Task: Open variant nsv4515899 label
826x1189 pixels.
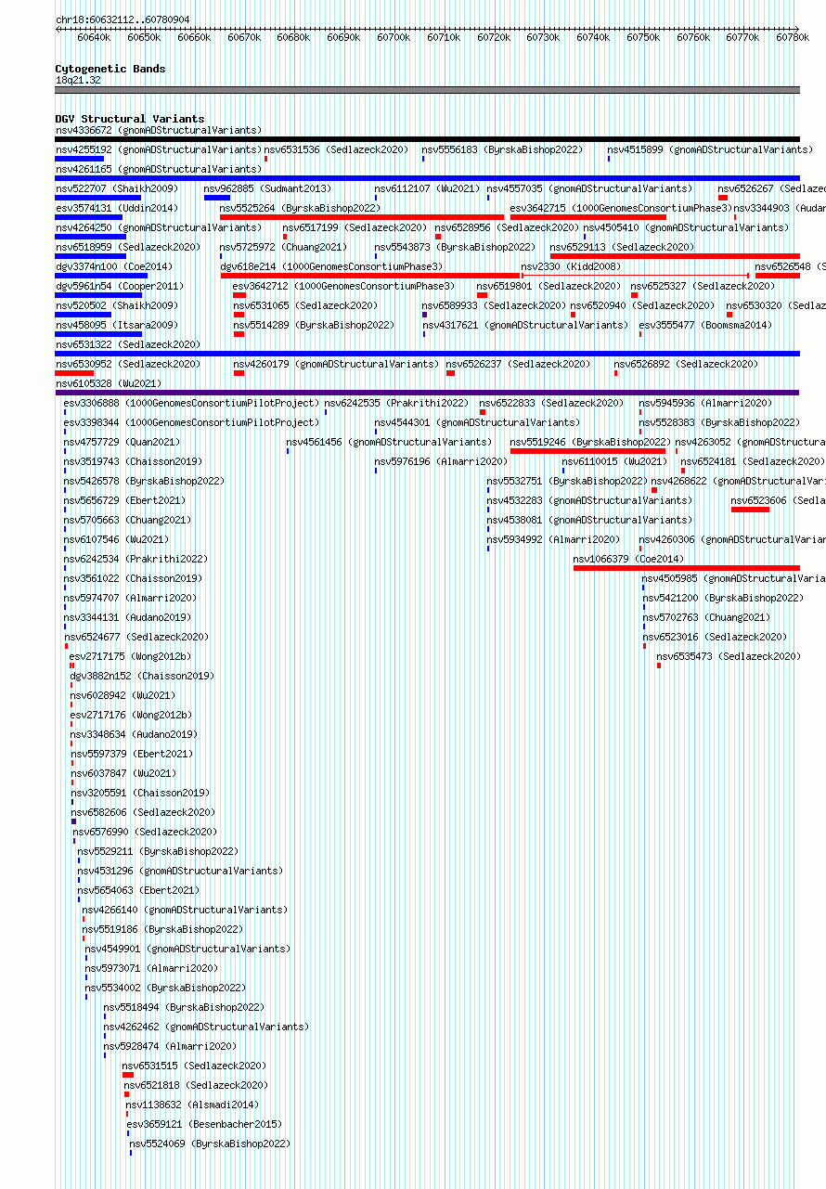Action: pos(710,149)
